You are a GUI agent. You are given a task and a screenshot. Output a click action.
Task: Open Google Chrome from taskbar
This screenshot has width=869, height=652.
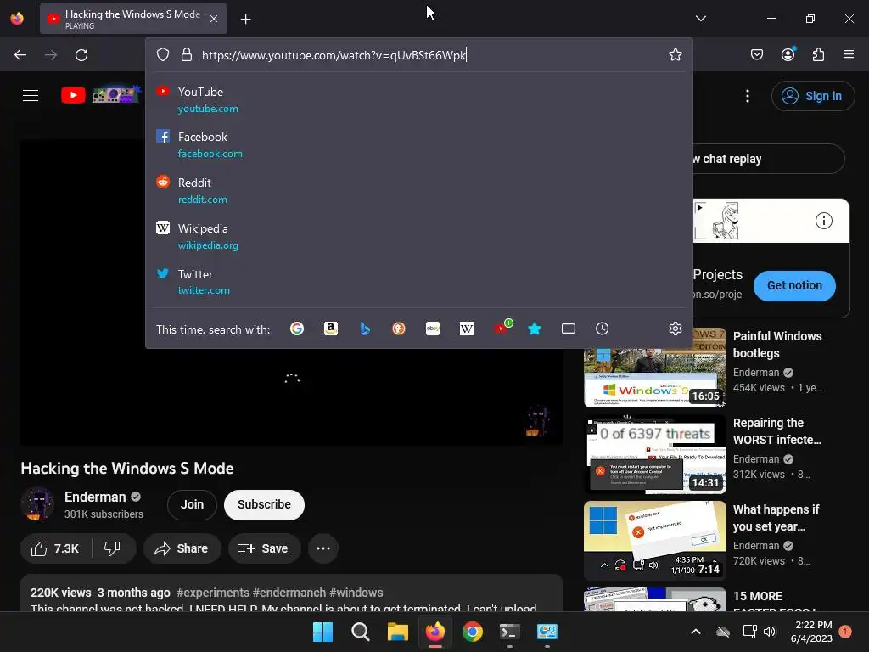pos(472,632)
